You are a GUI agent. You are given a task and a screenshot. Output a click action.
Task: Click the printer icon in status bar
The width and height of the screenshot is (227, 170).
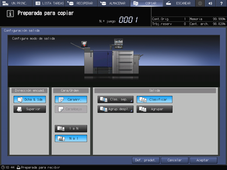18,167
